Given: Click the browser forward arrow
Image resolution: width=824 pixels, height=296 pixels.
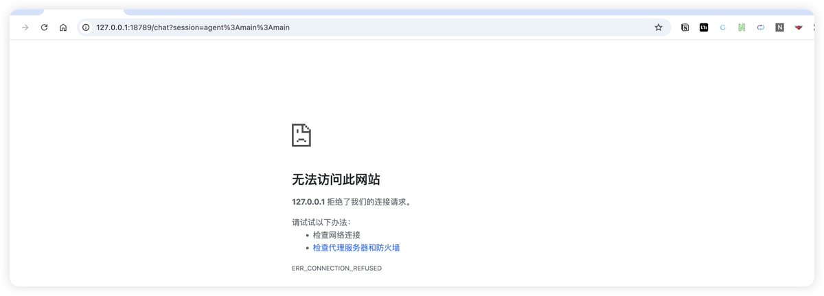Looking at the screenshot, I should 25,27.
